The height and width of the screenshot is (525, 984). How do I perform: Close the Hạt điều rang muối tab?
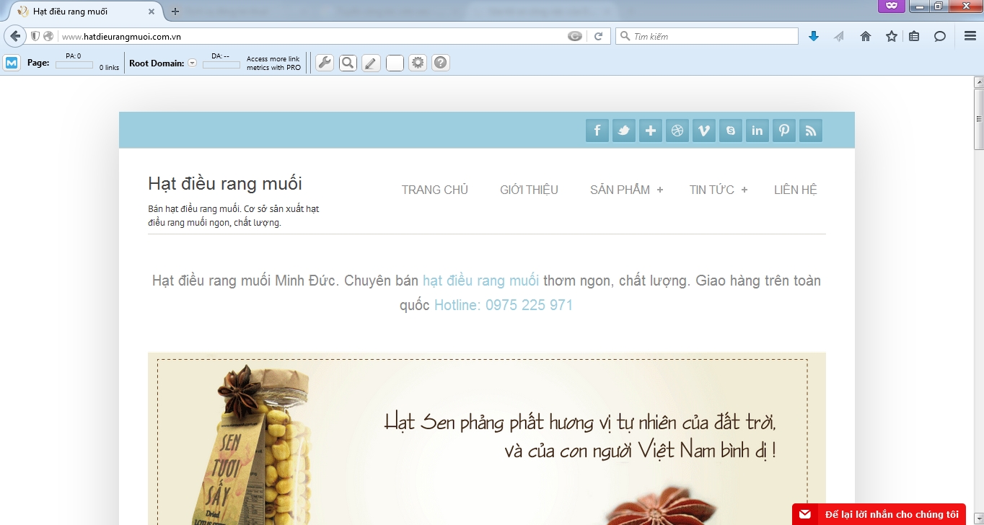point(151,12)
